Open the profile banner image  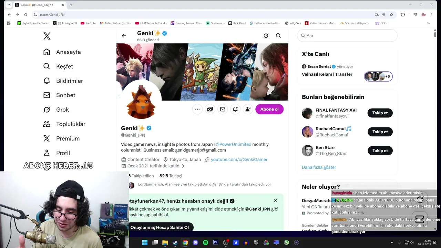pos(202,72)
